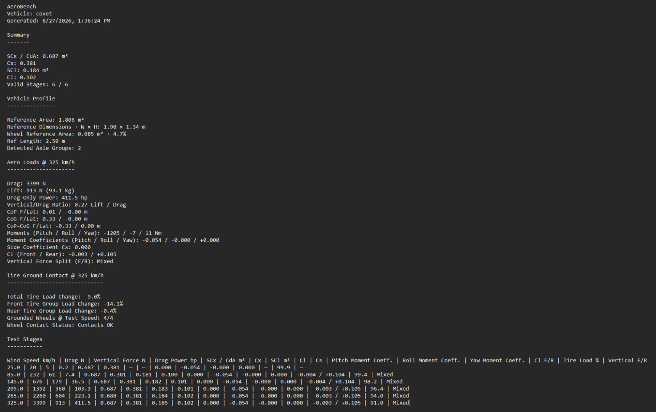Image resolution: width=656 pixels, height=412 pixels.
Task: Click Wheel Contact Status: Contacts OK
Action: click(x=60, y=325)
